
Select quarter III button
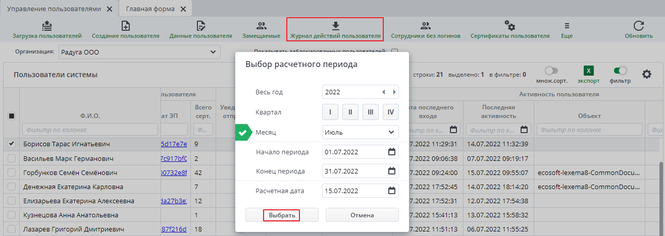pyautogui.click(x=371, y=112)
